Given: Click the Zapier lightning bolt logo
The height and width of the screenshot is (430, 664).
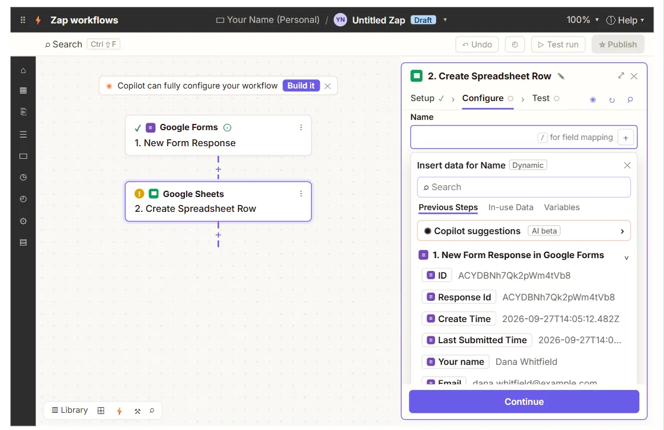Looking at the screenshot, I should 38,20.
